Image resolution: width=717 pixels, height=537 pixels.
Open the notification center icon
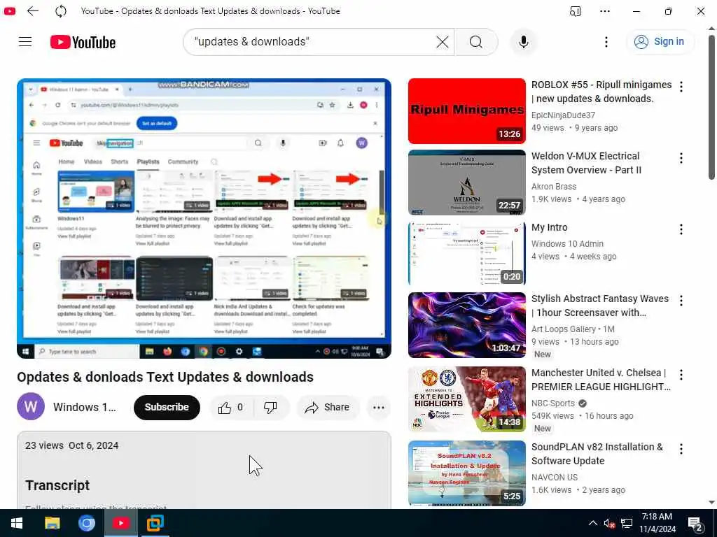pyautogui.click(x=695, y=524)
